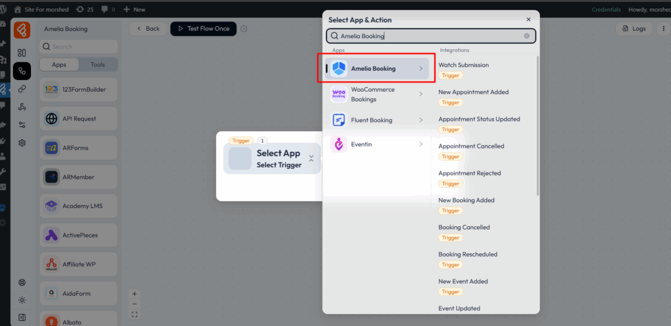Open the updates icon showing 25
The image size is (671, 326).
81,9
